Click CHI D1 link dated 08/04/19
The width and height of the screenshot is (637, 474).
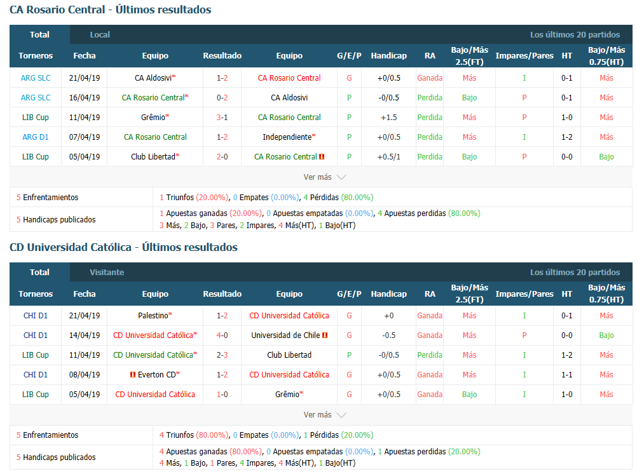click(x=36, y=375)
